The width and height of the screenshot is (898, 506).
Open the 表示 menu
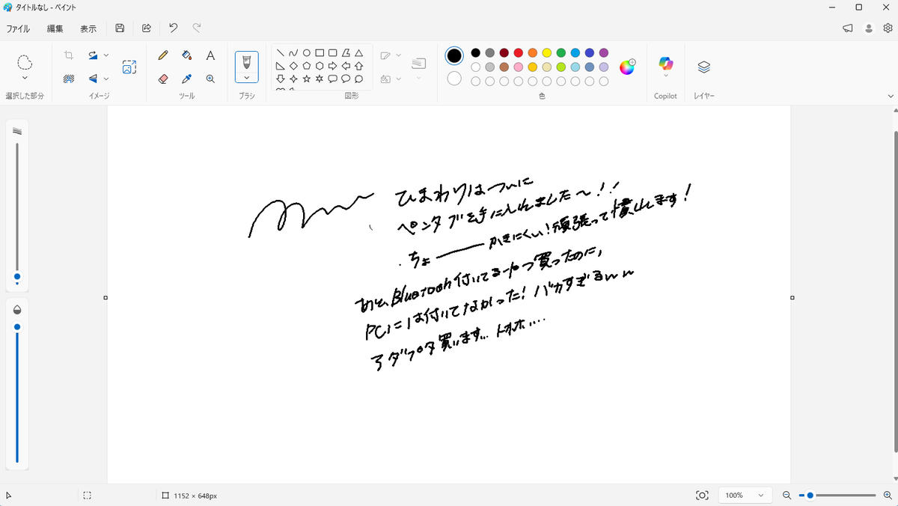coord(88,28)
